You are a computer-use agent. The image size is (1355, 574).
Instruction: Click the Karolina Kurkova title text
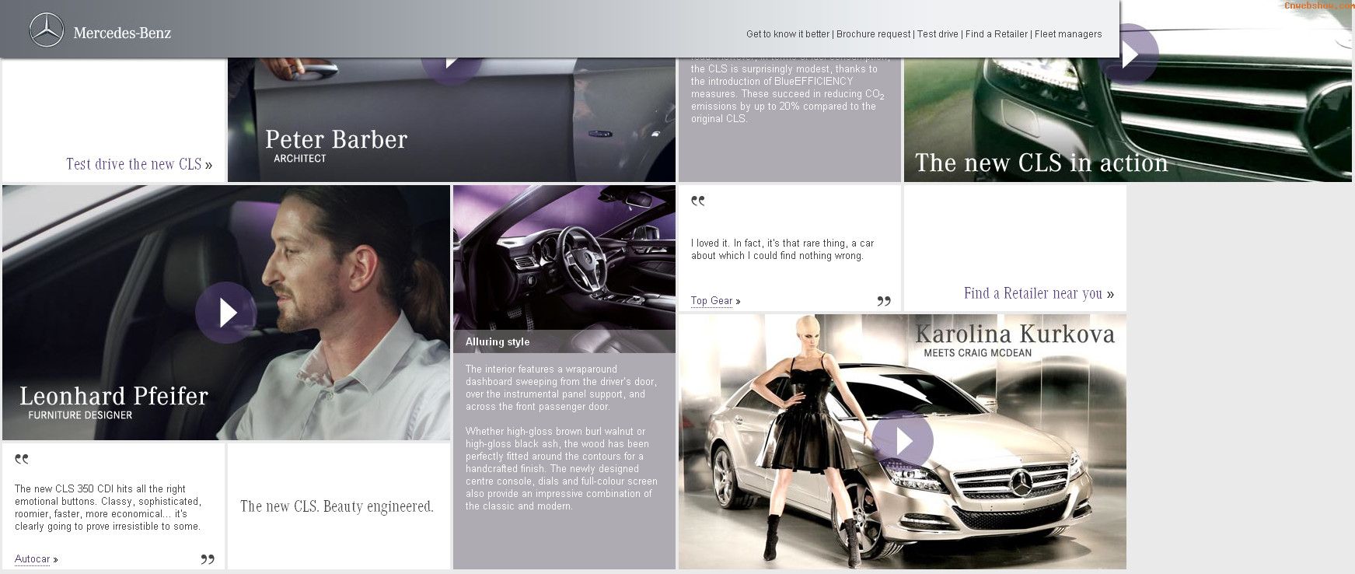pyautogui.click(x=1015, y=334)
